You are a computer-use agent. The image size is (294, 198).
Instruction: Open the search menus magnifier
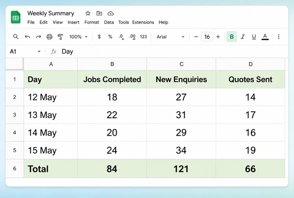(16, 37)
